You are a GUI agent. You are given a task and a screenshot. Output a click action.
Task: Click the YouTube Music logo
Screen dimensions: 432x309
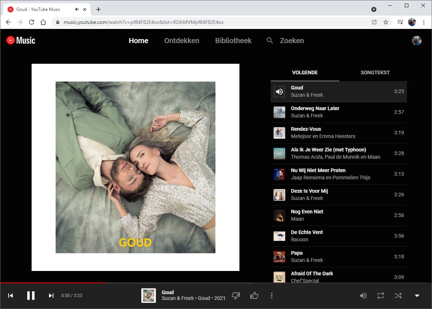tap(21, 40)
